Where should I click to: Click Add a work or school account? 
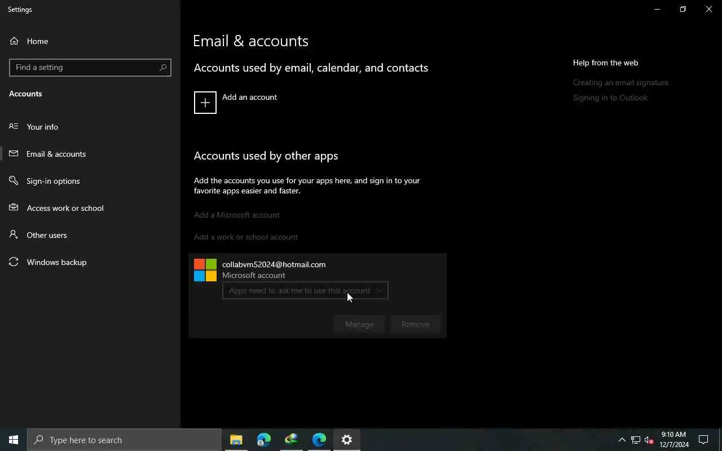246,237
